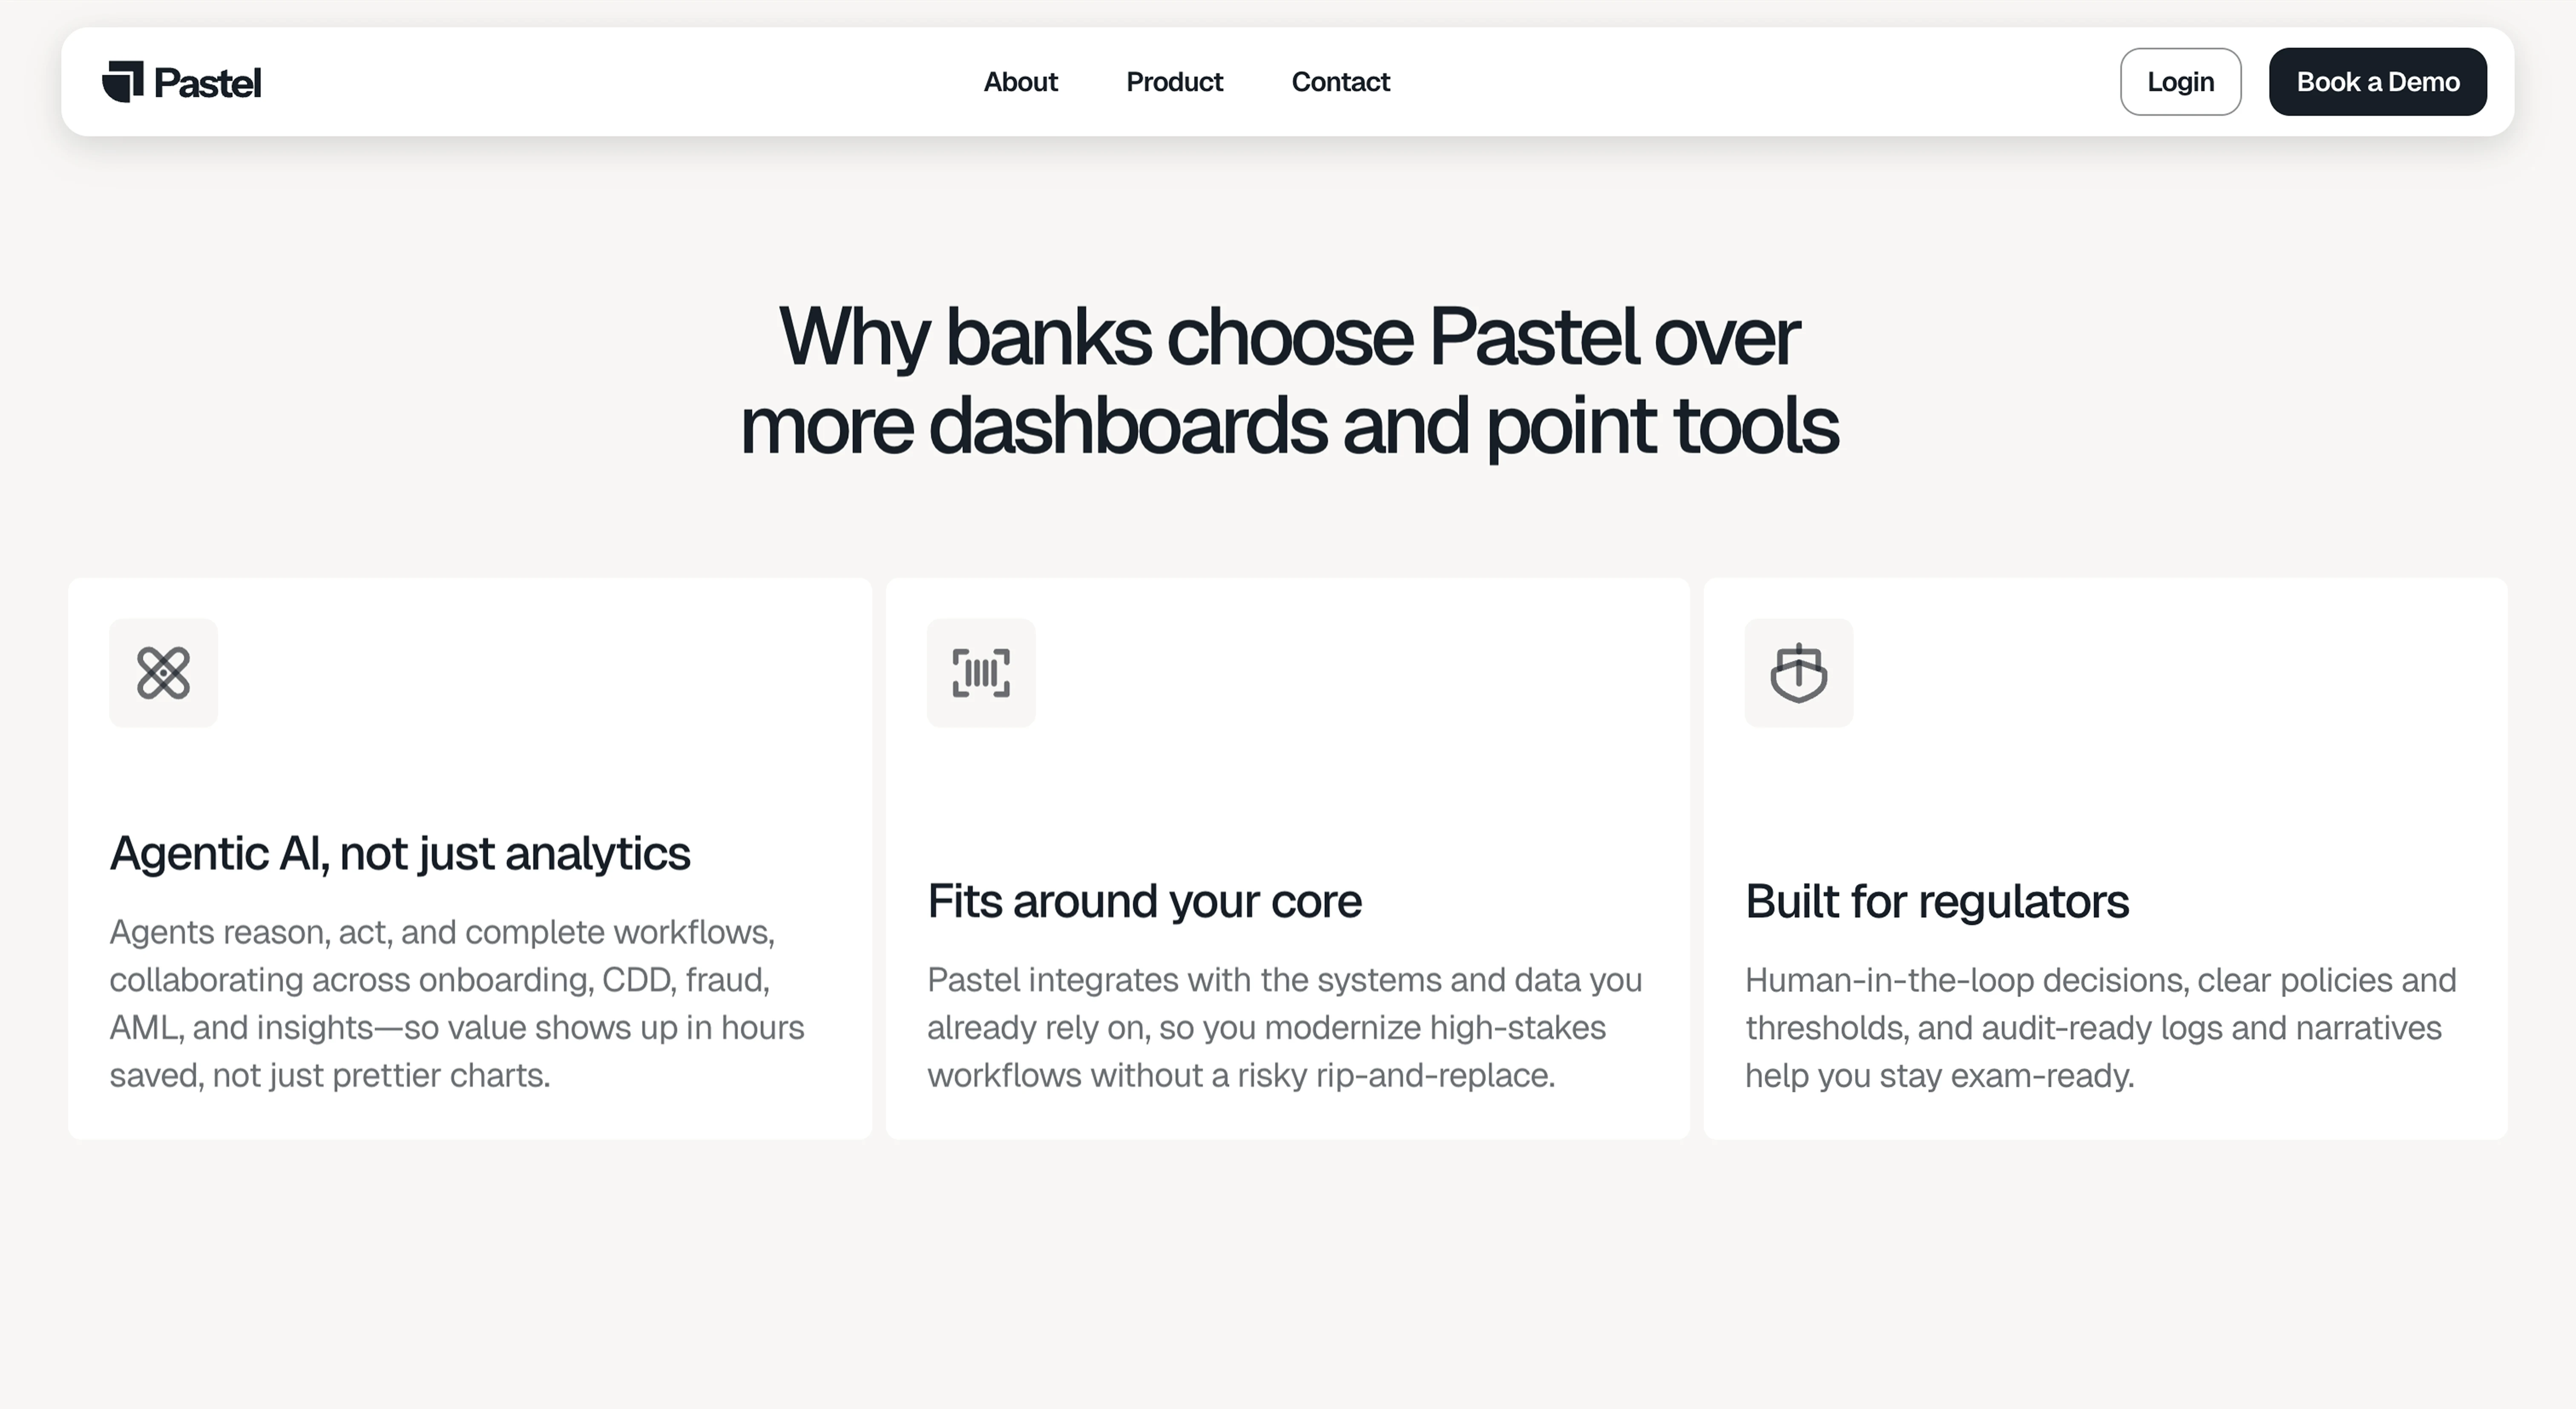Click the main section headline text
The width and height of the screenshot is (2576, 1409).
pos(1288,380)
